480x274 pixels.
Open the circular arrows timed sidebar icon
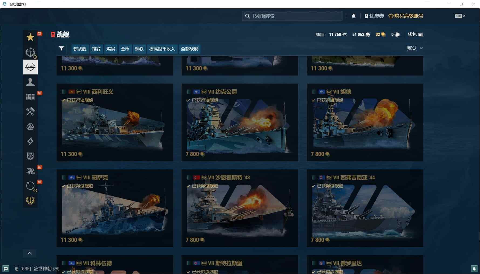click(x=30, y=186)
